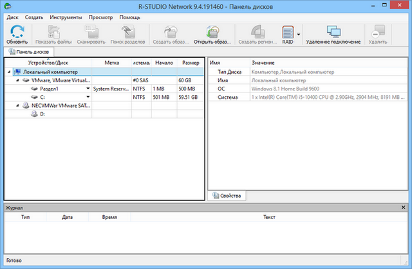Click the Показать файлы (Show files) icon
The image size is (412, 269).
point(54,33)
